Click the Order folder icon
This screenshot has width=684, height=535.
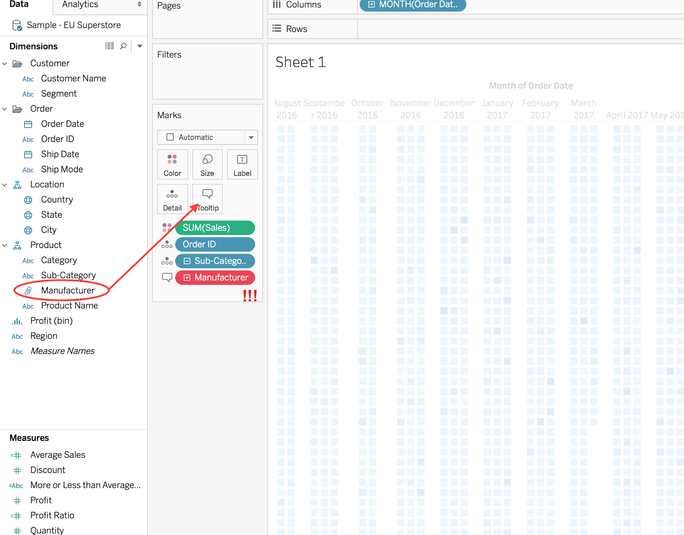18,109
